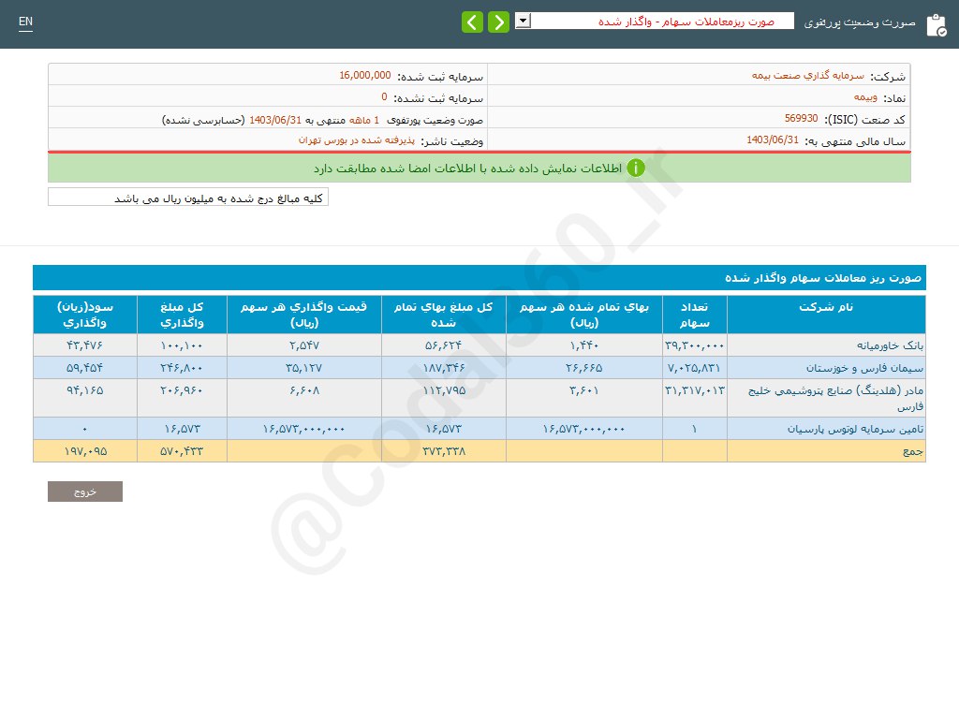Click the کل مبلغ واگذاری column header

point(183,314)
